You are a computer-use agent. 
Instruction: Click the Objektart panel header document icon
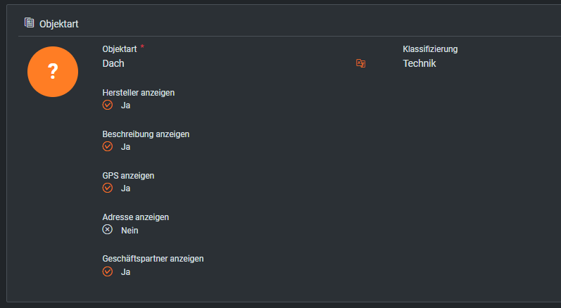[29, 23]
